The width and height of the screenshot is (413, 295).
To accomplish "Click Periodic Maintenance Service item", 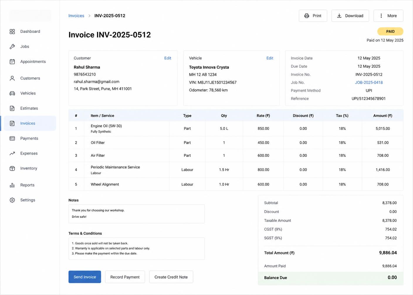I will click(x=115, y=167).
